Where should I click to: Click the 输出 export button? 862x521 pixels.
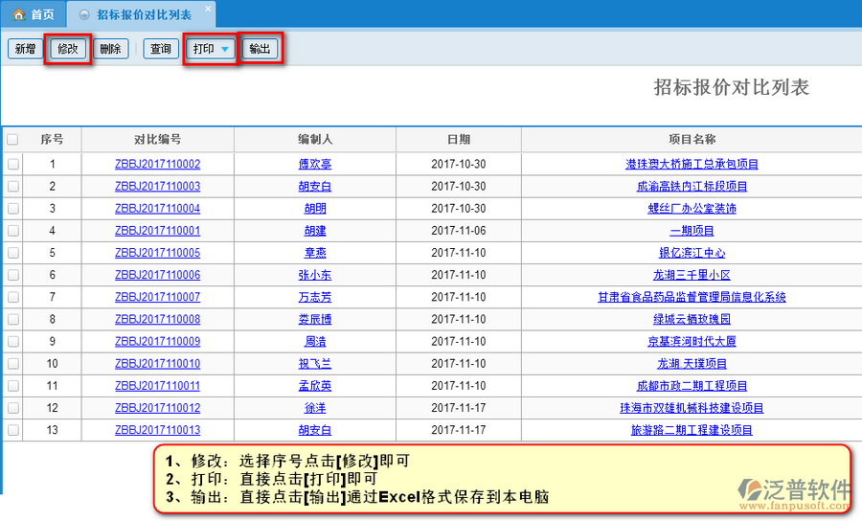point(260,49)
